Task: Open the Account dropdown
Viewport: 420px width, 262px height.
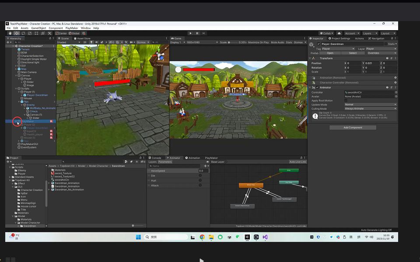Action: click(352, 34)
